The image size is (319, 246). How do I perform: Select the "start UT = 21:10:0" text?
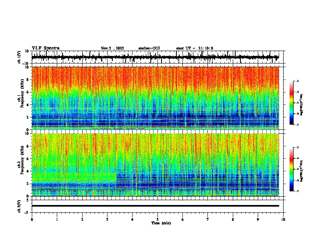point(195,48)
